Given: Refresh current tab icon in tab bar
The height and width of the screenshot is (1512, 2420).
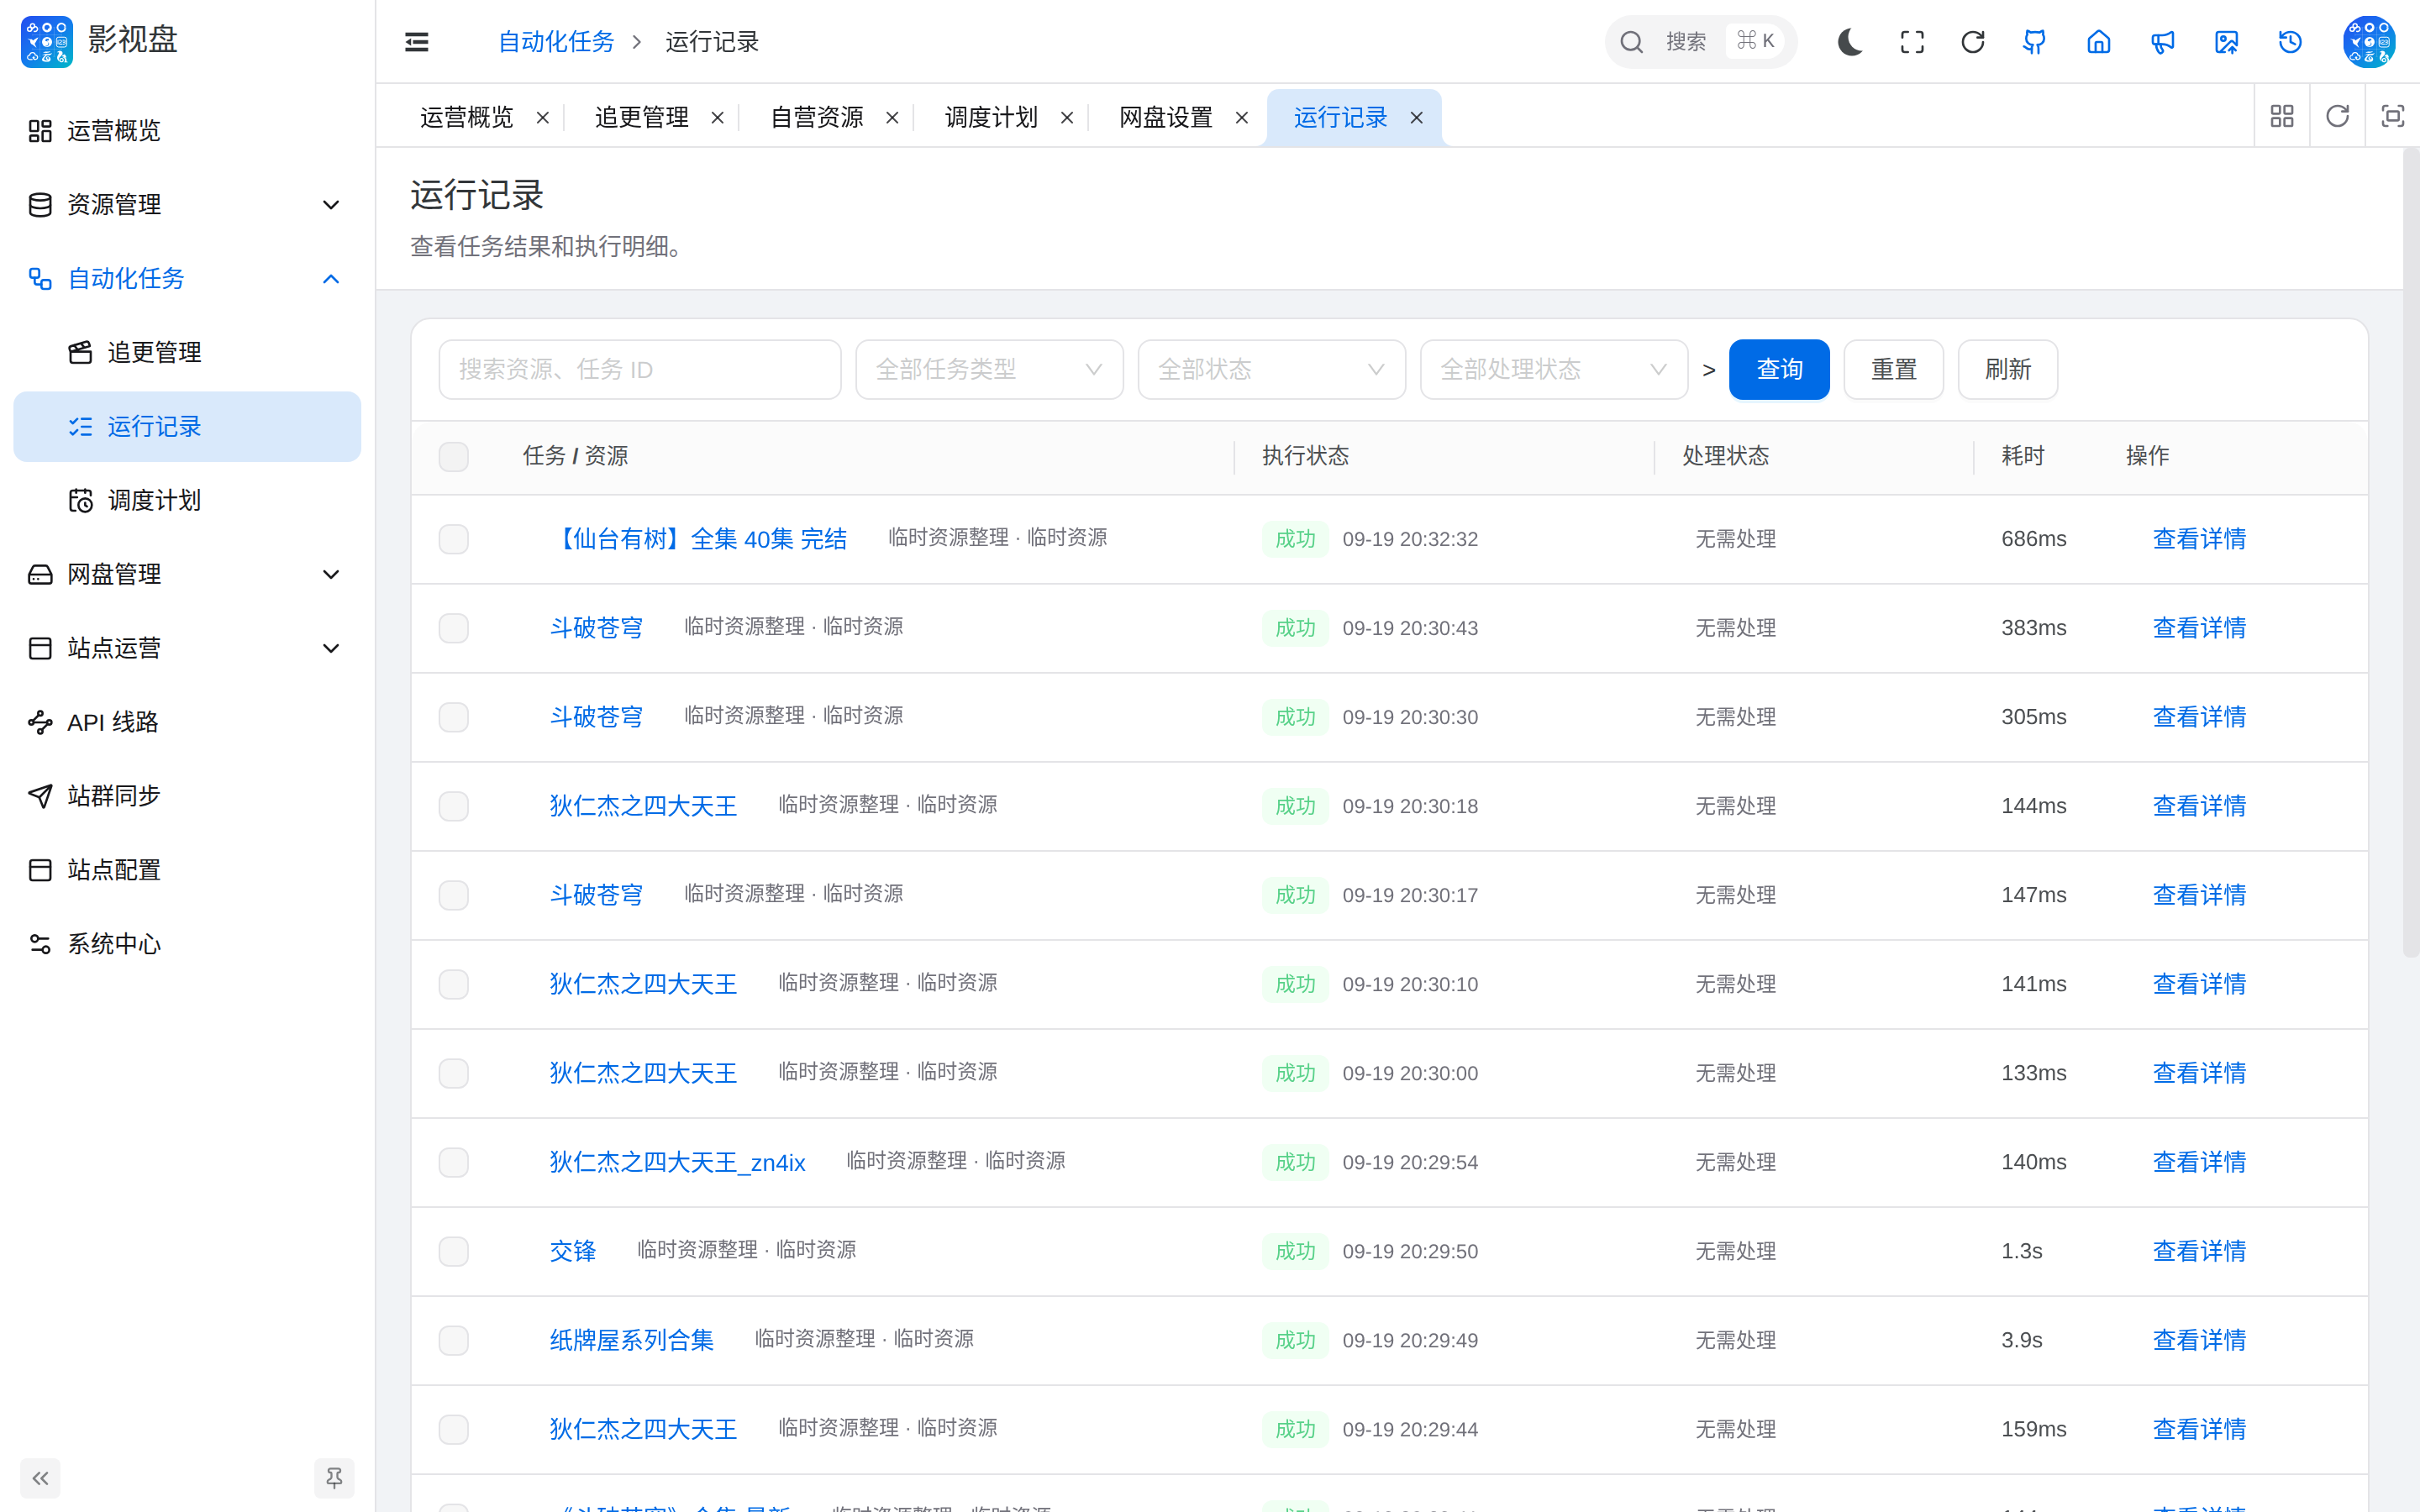Looking at the screenshot, I should 2337,116.
